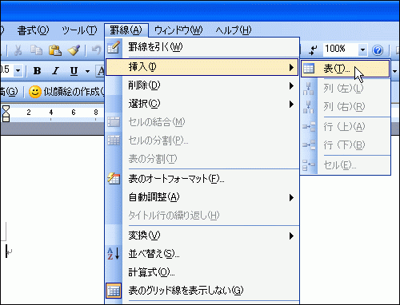Click the Copy icon in toolbar

coord(36,50)
